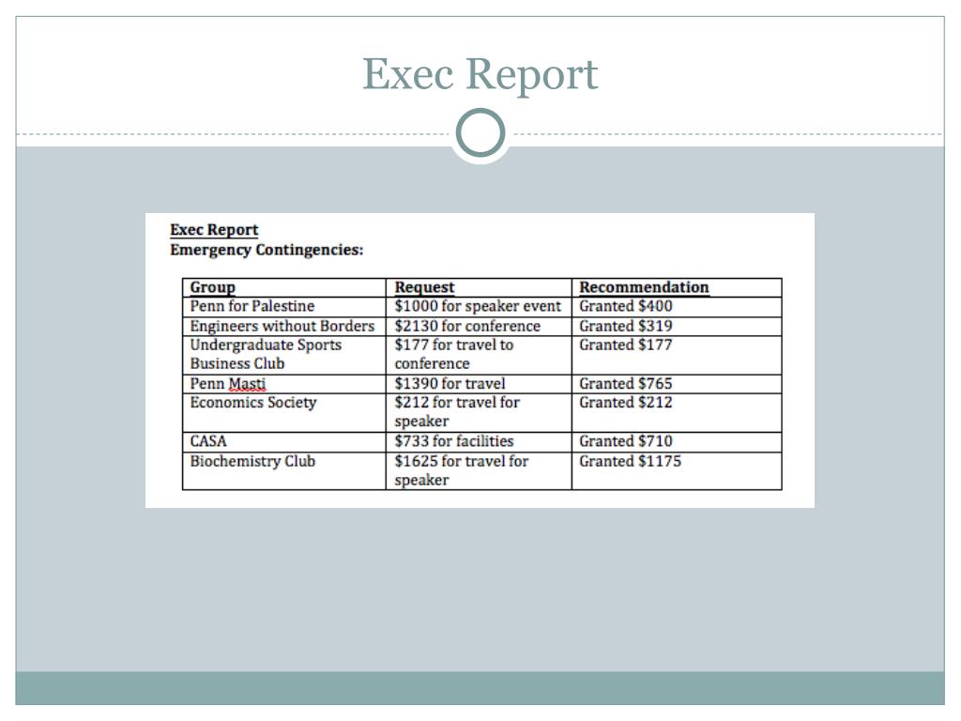Click the "$733 for facilities" cell
Viewport: 961px width, 721px height.
pyautogui.click(x=479, y=442)
